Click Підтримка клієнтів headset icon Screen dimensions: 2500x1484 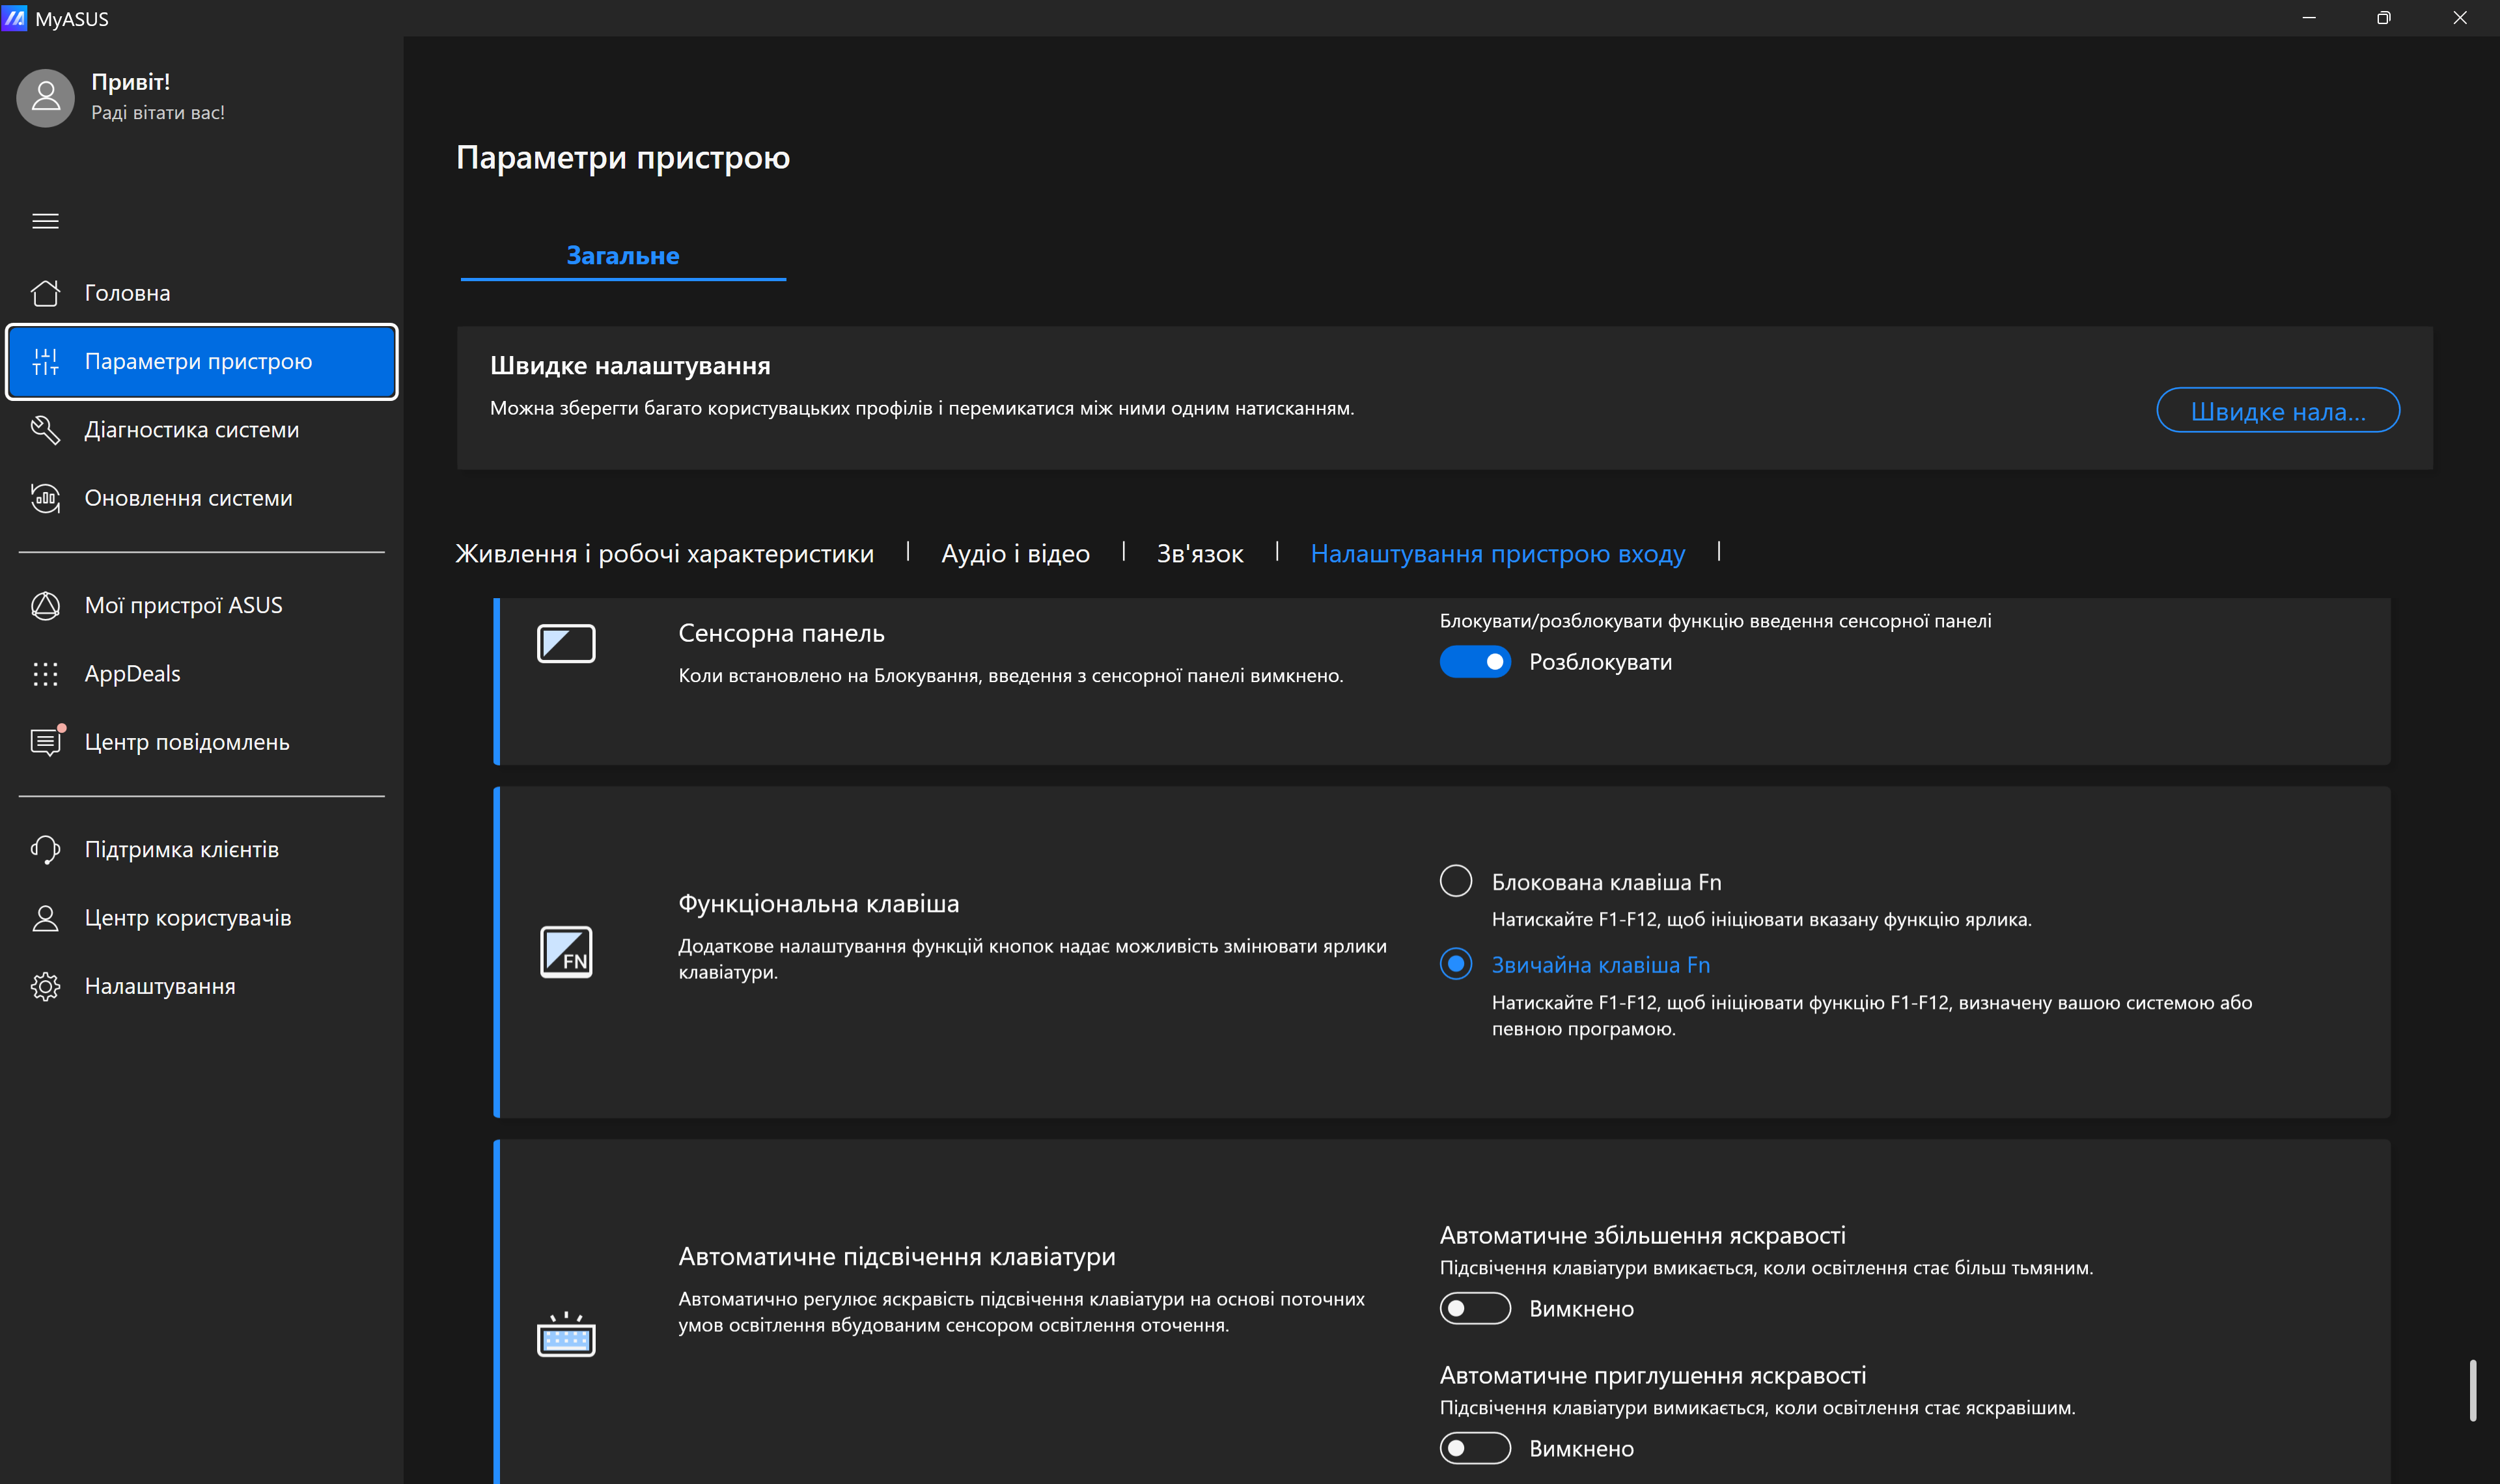(x=45, y=849)
